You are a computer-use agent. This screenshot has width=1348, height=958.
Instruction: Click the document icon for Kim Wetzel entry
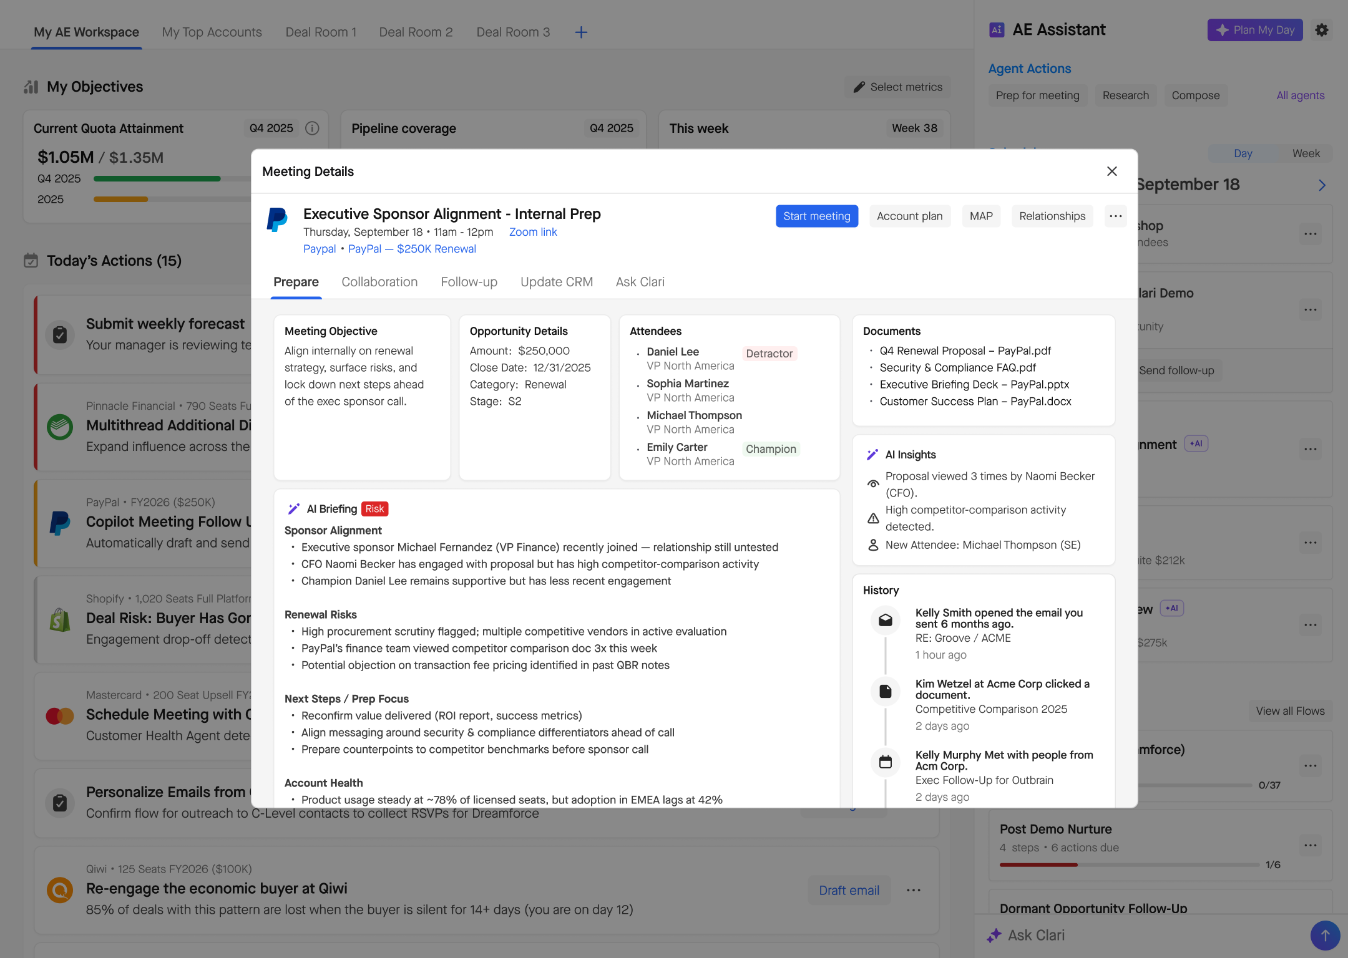(886, 691)
